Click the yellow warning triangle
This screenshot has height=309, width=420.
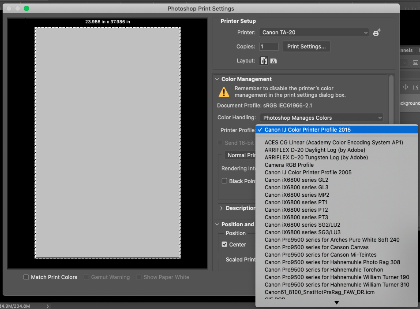223,92
